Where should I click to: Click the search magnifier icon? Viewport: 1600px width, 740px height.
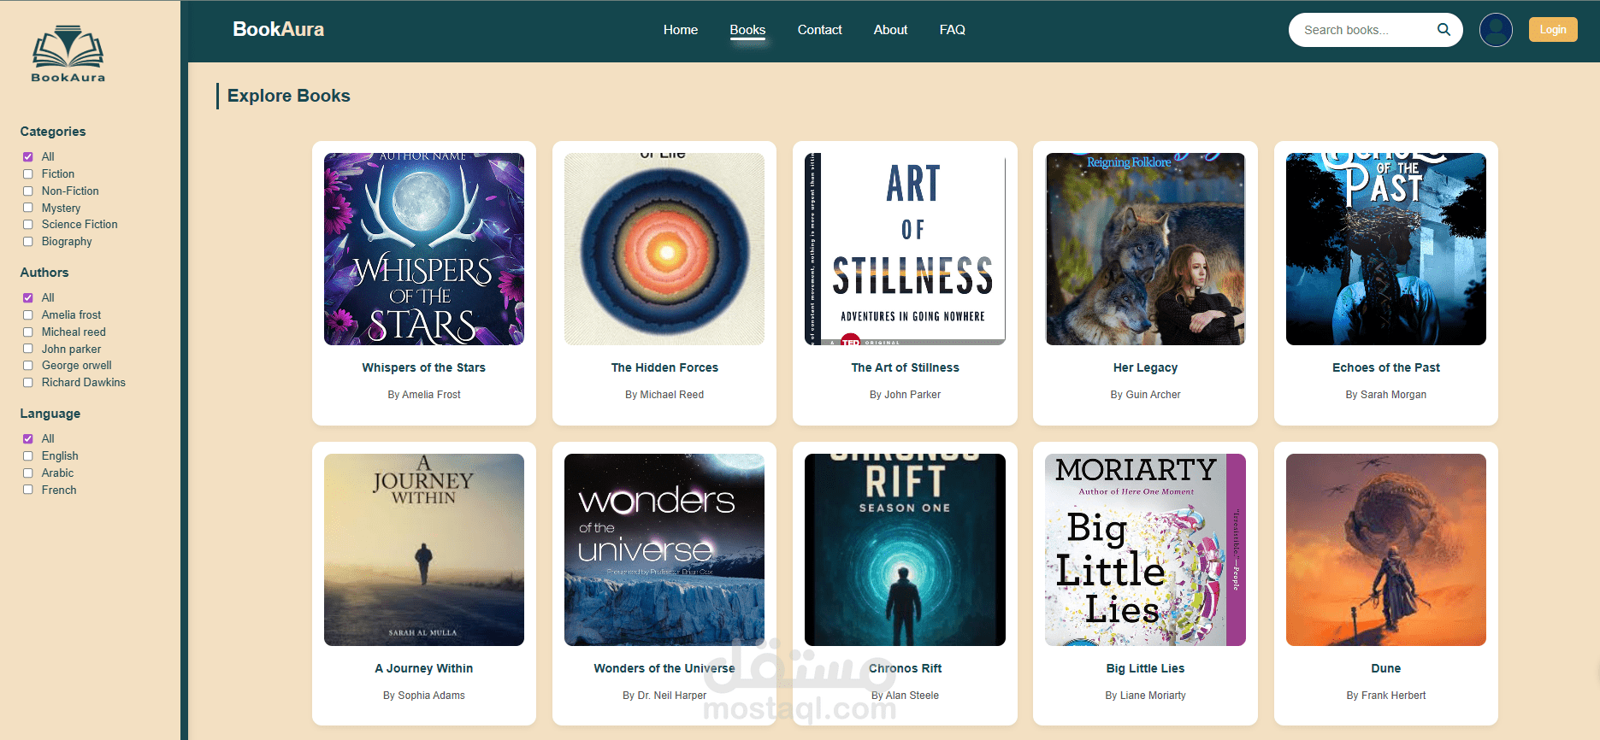(1444, 29)
